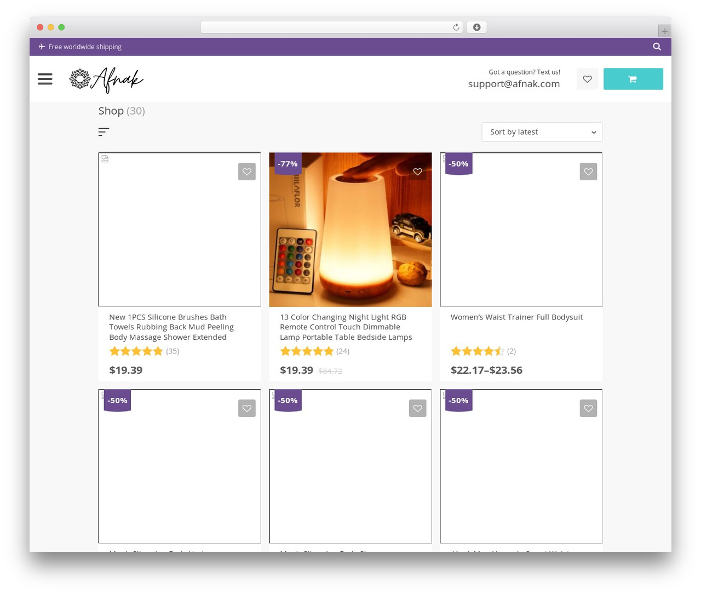Click the browser reload icon
The width and height of the screenshot is (701, 594).
coord(456,27)
